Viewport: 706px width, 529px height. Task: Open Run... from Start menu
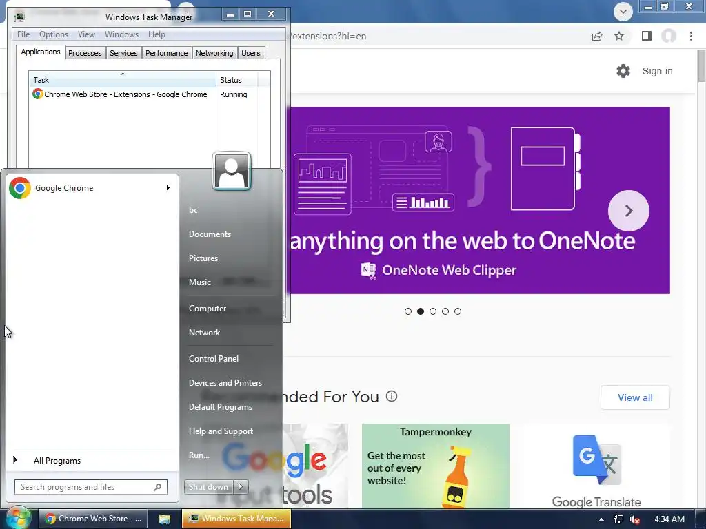pyautogui.click(x=199, y=455)
